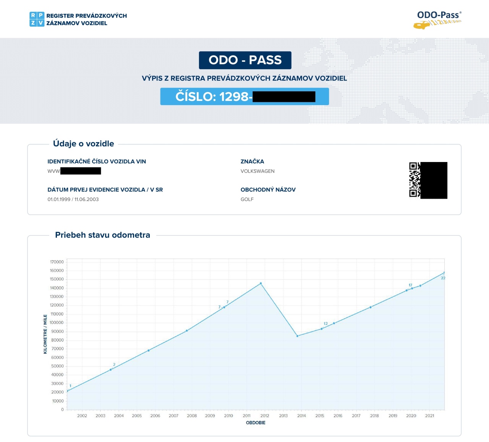
Task: Click the 2012 x-axis year label
Action: pyautogui.click(x=265, y=416)
